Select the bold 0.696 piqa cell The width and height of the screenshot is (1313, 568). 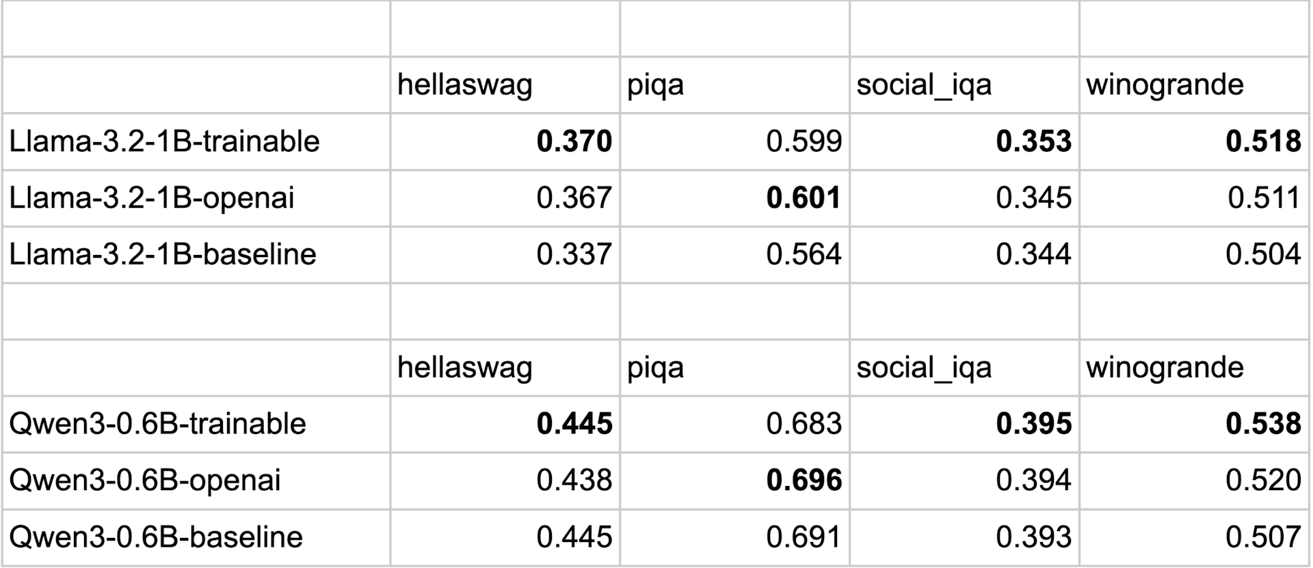pyautogui.click(x=804, y=481)
